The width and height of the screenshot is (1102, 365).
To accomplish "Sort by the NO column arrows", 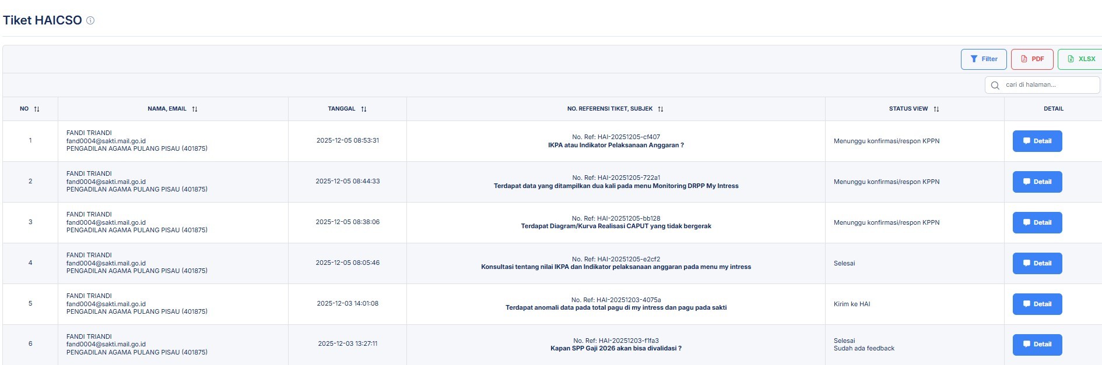I will click(37, 109).
